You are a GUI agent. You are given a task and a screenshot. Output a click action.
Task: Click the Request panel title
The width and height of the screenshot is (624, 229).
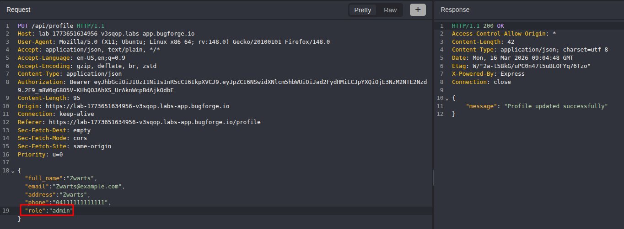click(18, 10)
